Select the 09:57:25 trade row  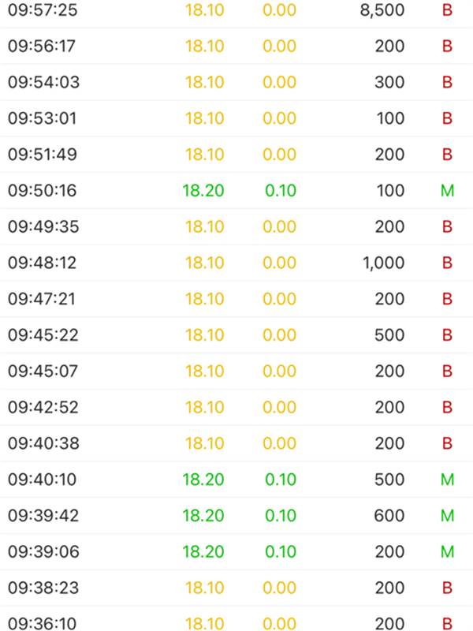tap(43, 10)
